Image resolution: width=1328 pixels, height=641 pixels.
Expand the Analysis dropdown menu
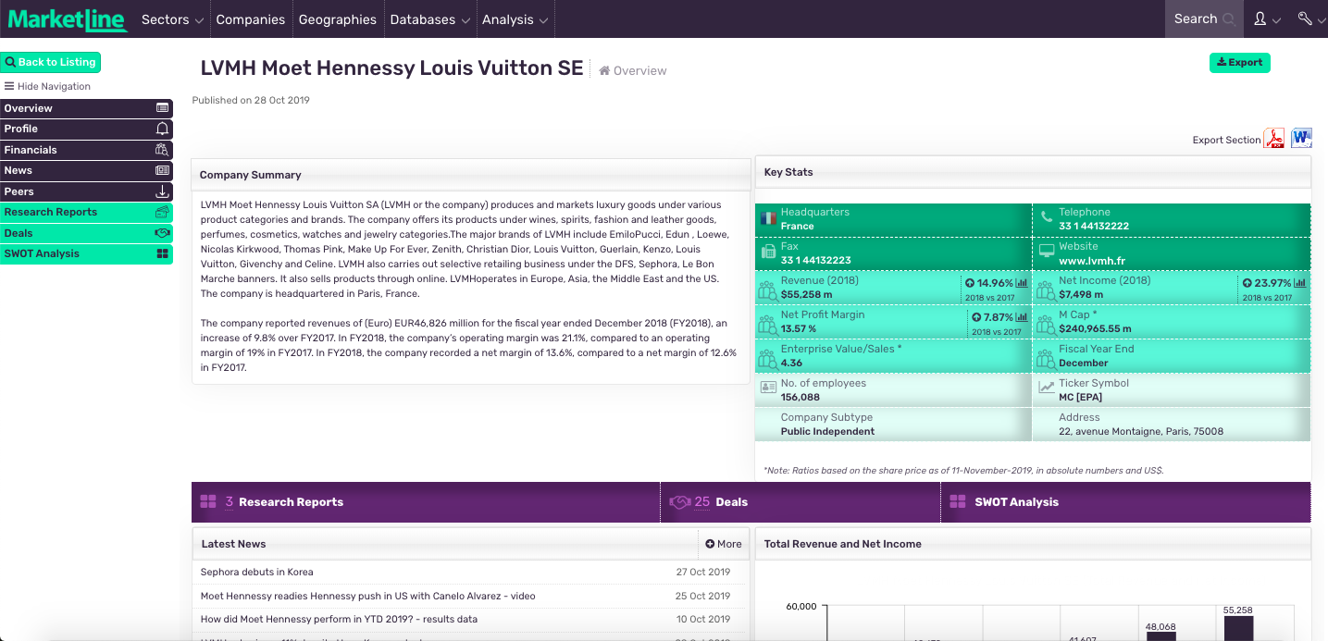pos(515,19)
